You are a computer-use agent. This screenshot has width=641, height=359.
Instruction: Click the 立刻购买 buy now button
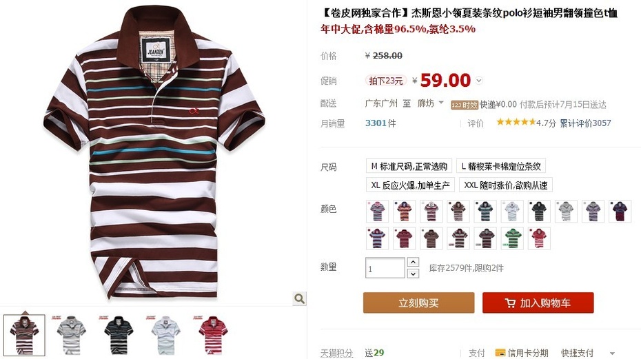pyautogui.click(x=418, y=303)
